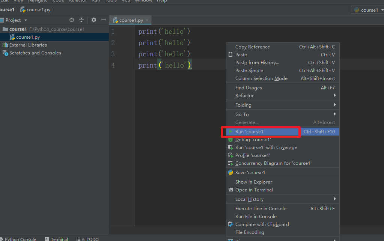Screen dimensions: 384x241
Task: Choose Run File in Console
Action: tap(283, 217)
